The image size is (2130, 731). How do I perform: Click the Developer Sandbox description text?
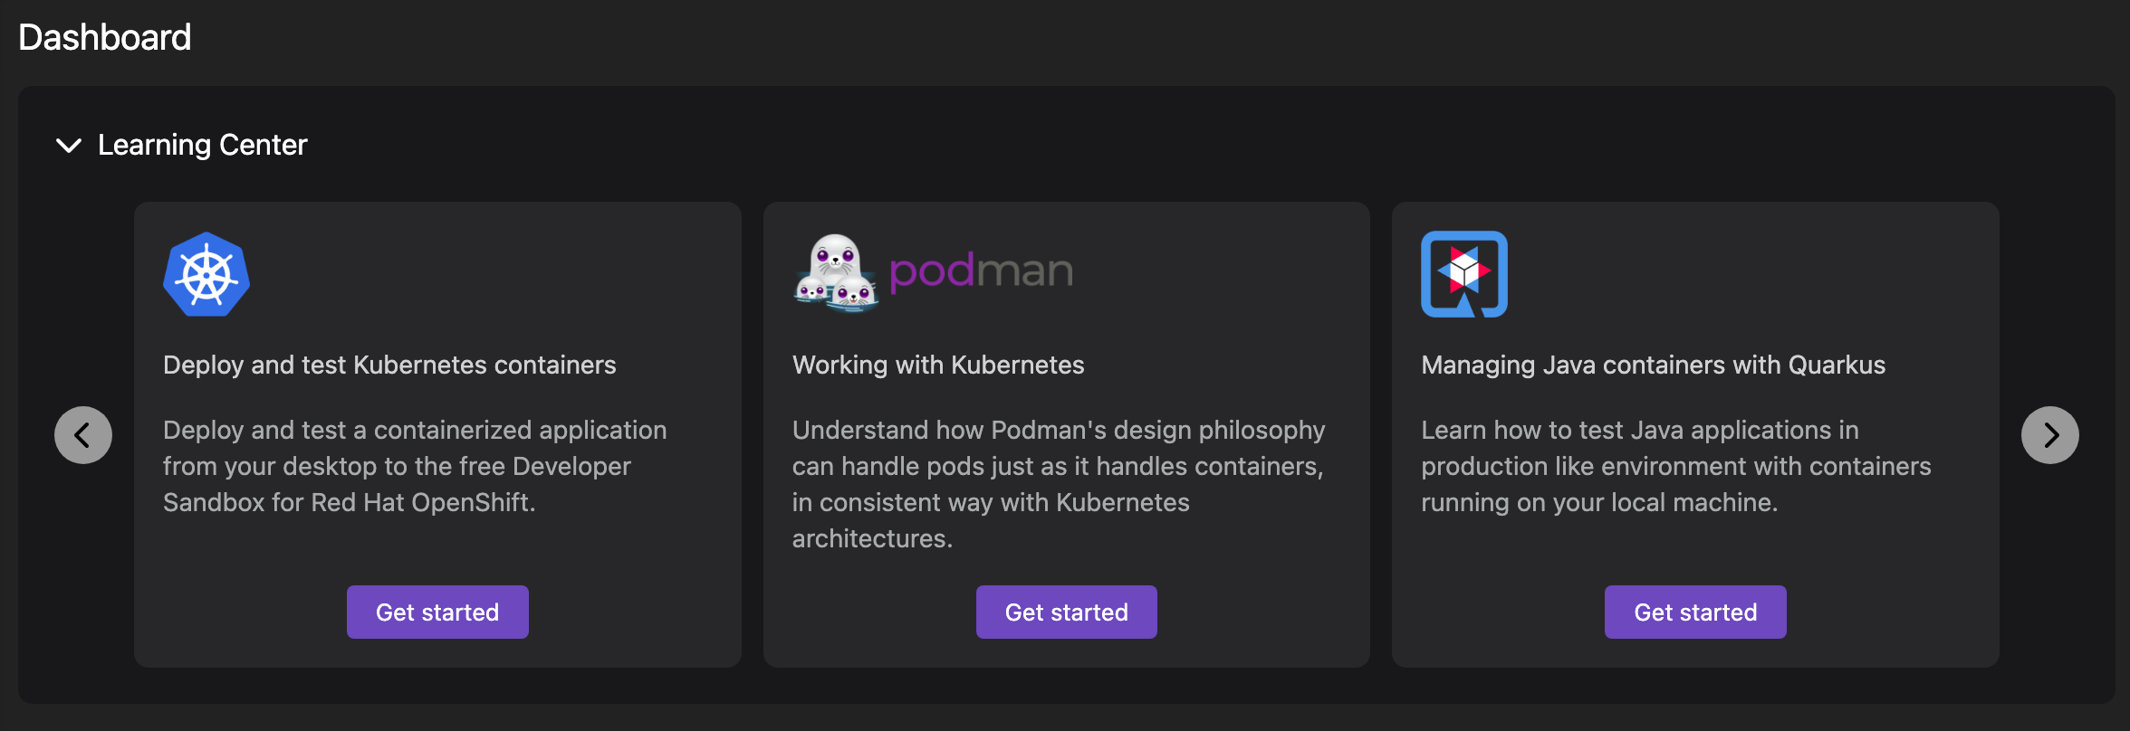click(415, 466)
